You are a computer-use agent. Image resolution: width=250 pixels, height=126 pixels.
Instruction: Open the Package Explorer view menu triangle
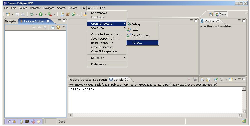pos(64,26)
